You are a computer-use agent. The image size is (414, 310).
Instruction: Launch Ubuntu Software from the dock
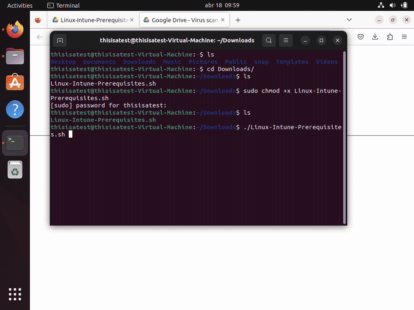click(15, 82)
